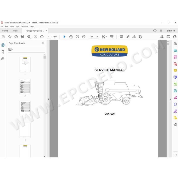
Task: Click the document scrollbar down arrow
Action: [168, 157]
